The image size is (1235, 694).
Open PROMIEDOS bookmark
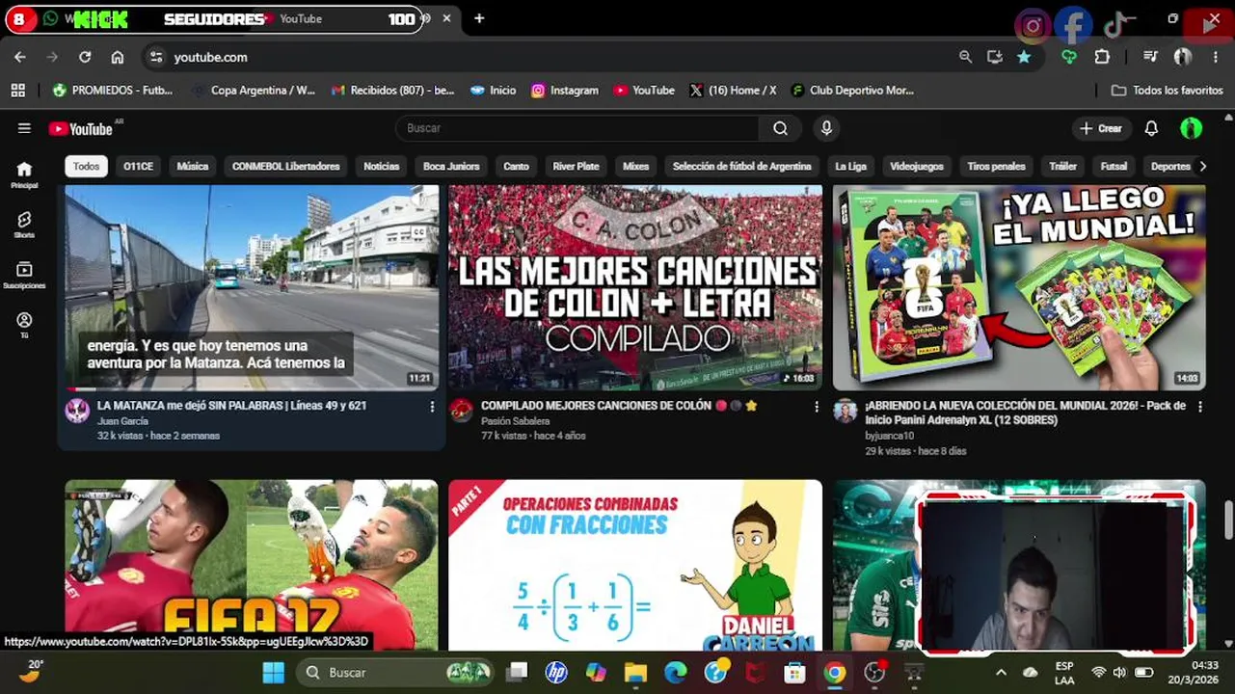(x=113, y=90)
